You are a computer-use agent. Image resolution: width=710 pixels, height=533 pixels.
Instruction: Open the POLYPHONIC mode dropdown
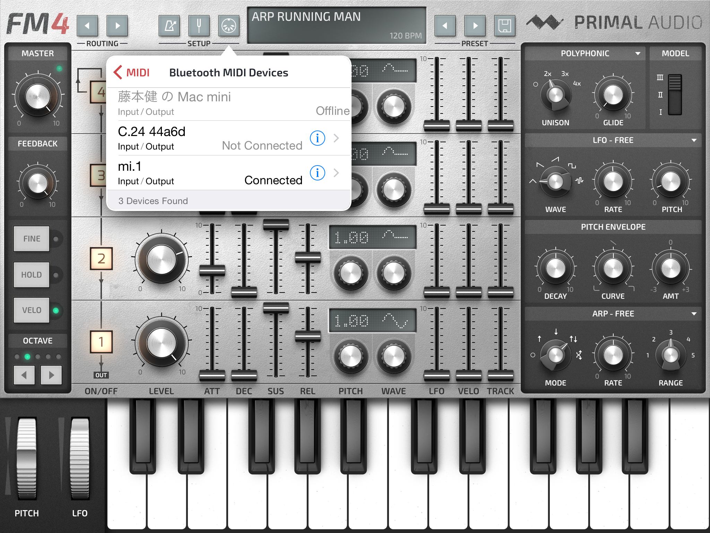tap(585, 53)
